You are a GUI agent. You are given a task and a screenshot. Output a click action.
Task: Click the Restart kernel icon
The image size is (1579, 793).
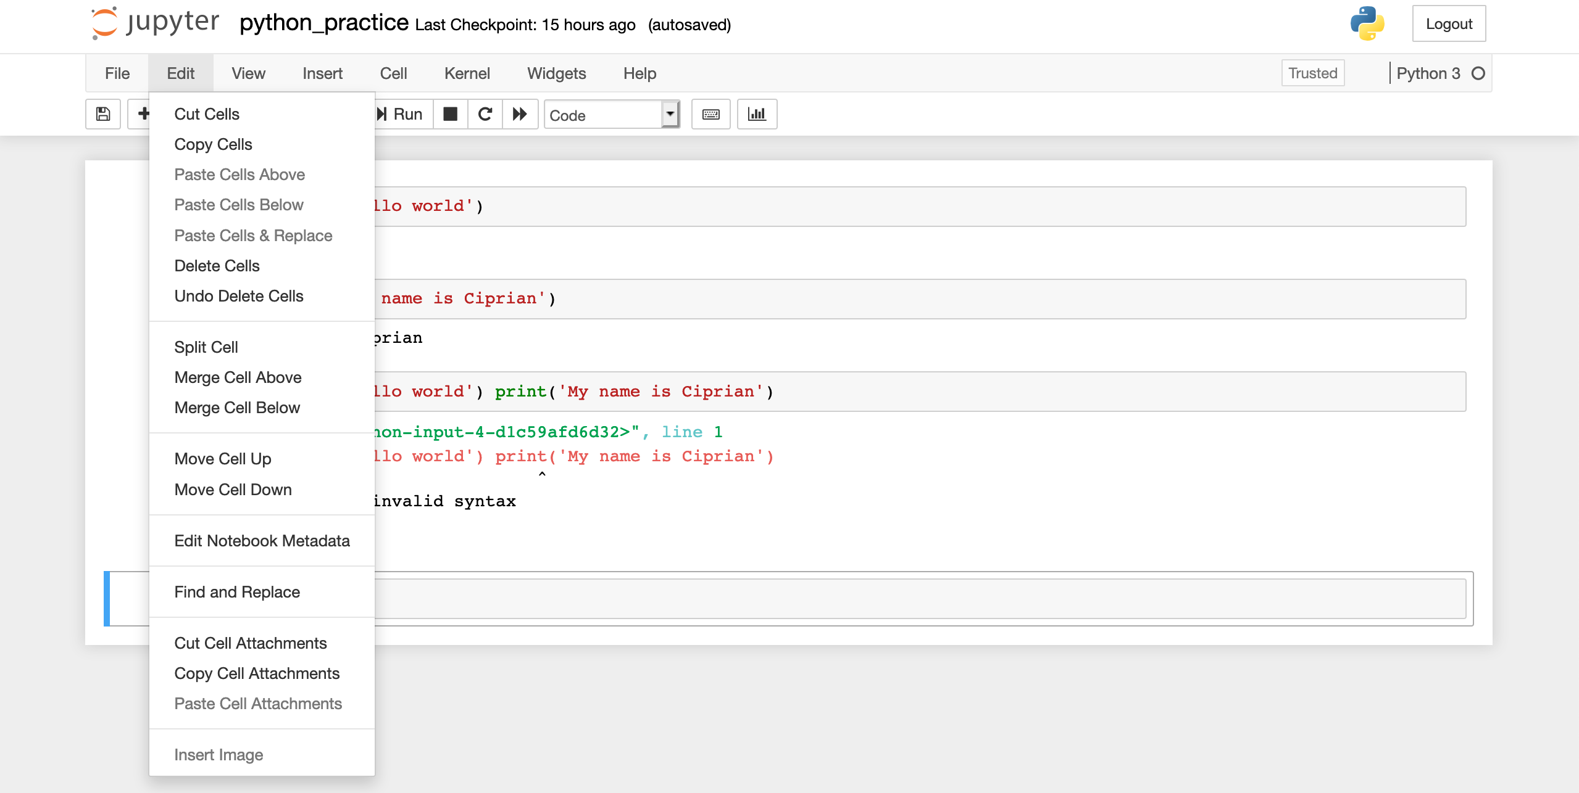pos(485,113)
